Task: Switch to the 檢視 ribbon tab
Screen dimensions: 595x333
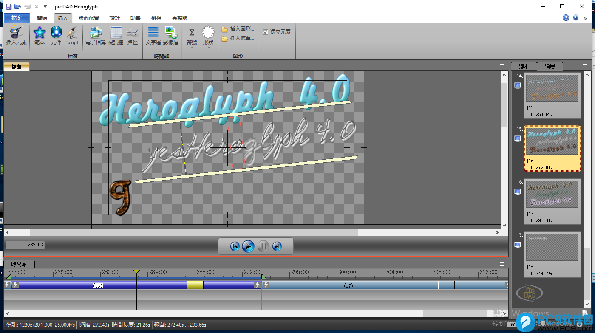Action: point(156,18)
